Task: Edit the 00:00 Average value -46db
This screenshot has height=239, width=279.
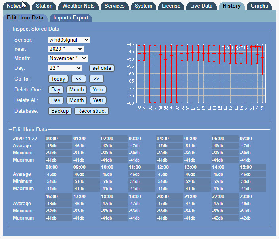Action: 59,146
